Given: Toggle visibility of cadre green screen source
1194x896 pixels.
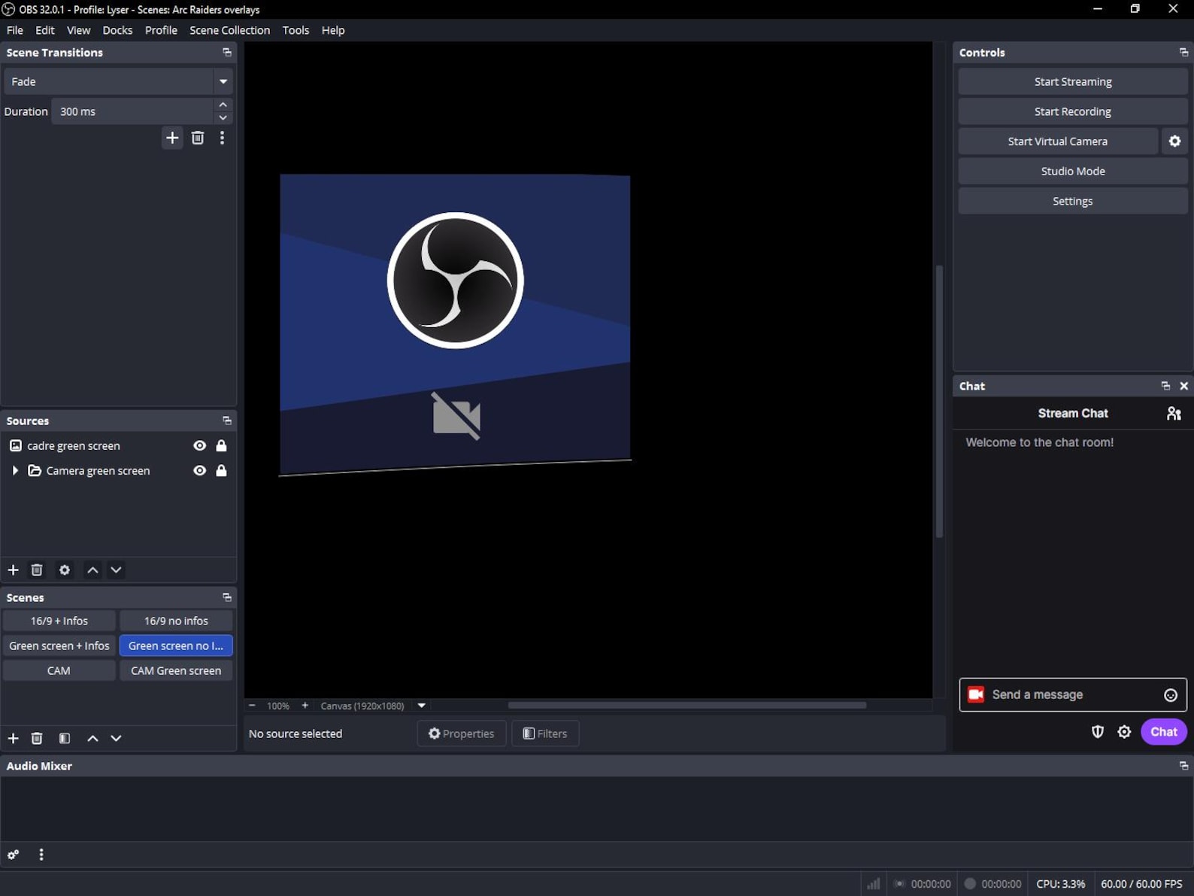Looking at the screenshot, I should click(x=199, y=445).
